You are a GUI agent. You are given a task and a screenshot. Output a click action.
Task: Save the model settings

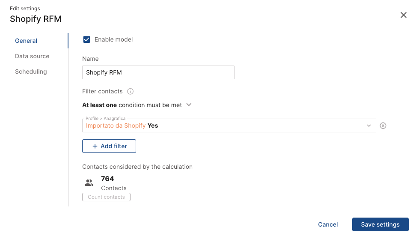pos(380,224)
